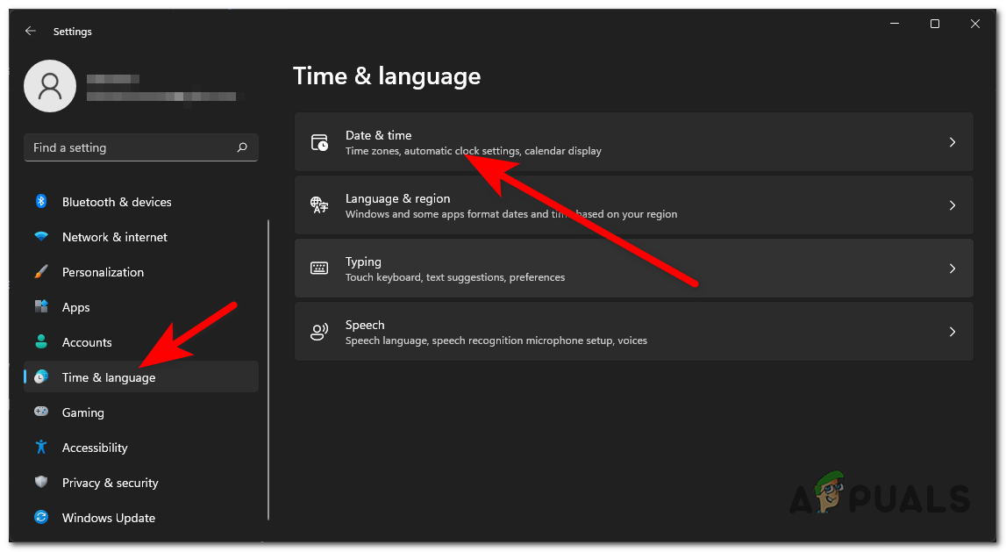Open Speech via its chevron arrow

pyautogui.click(x=952, y=332)
